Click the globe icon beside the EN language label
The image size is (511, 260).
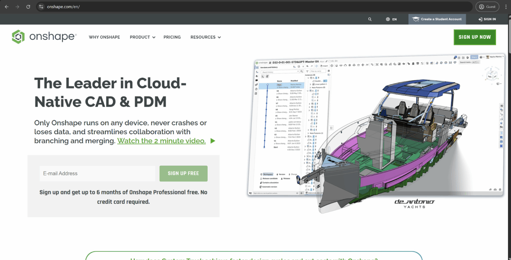coord(388,19)
